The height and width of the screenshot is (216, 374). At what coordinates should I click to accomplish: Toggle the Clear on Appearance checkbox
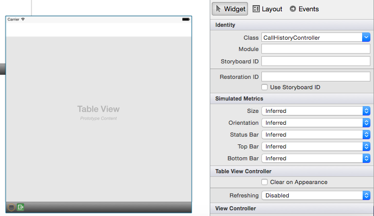coord(265,182)
